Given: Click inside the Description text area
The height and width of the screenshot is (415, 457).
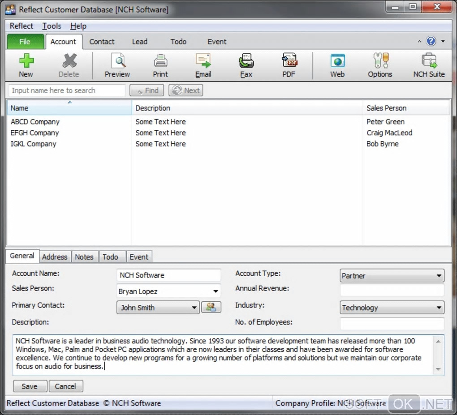Looking at the screenshot, I should 223,355.
